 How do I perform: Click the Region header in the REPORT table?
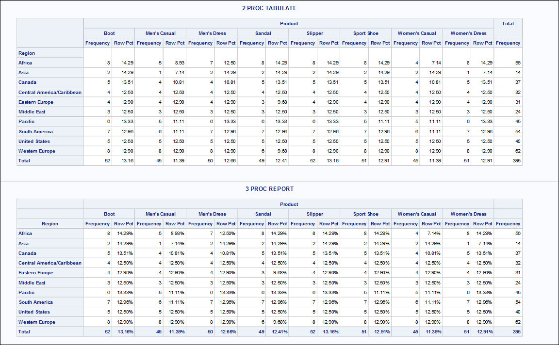[50, 224]
